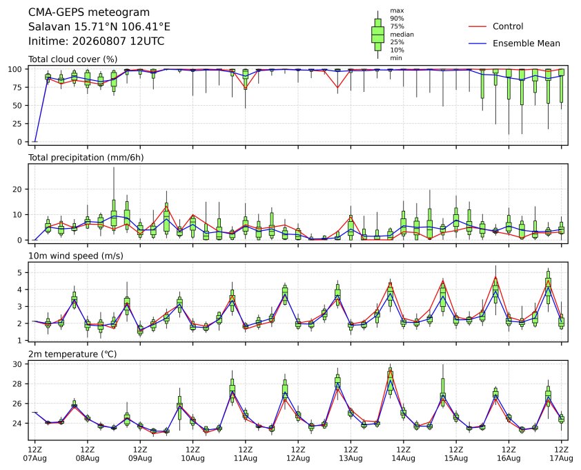Click the red Control legend line
The width and height of the screenshot is (581, 470).
(x=477, y=27)
